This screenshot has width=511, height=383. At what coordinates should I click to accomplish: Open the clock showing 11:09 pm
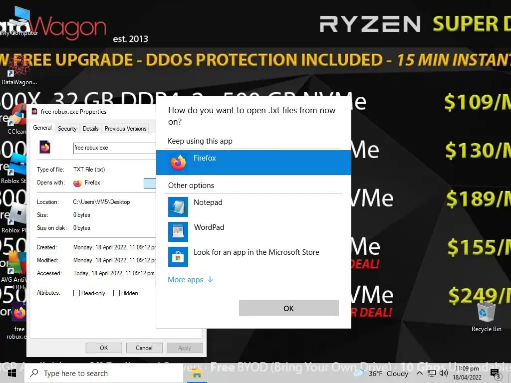tap(467, 373)
